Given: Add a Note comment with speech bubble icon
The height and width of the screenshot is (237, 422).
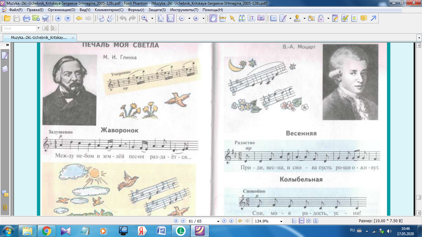Looking at the screenshot, I should [x=364, y=18].
